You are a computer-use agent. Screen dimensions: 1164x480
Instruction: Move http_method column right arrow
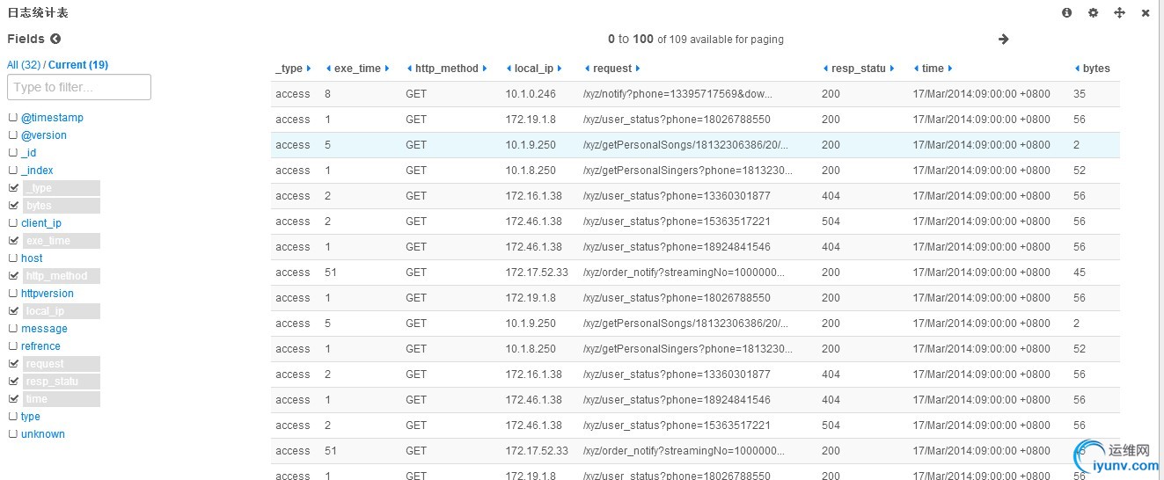coord(485,69)
